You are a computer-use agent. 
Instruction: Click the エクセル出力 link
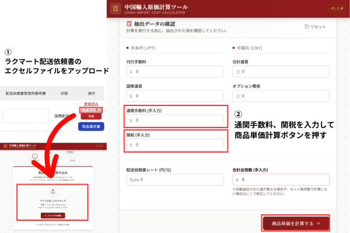tap(91, 110)
